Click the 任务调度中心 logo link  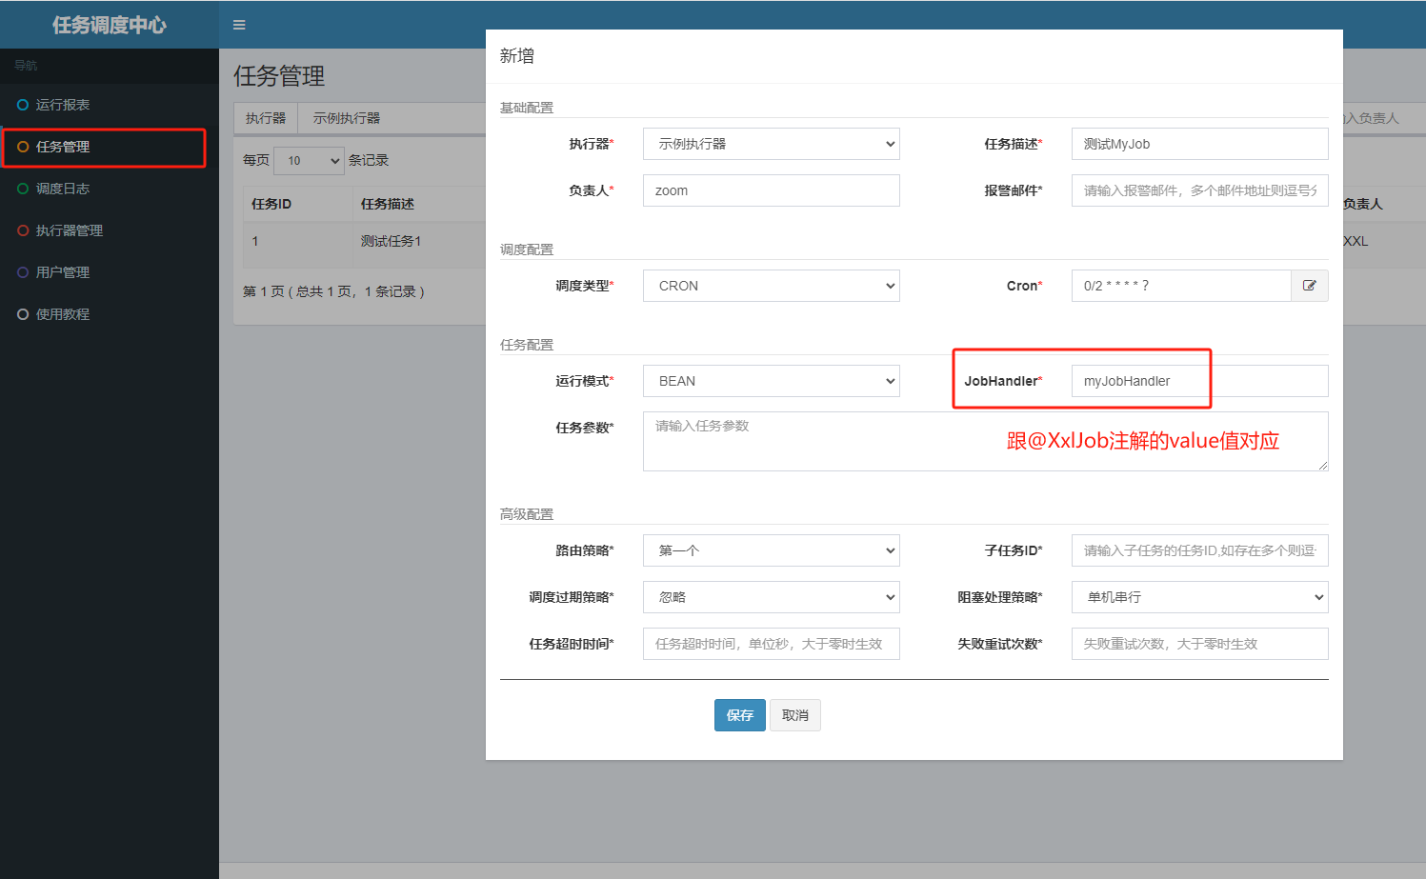(110, 25)
